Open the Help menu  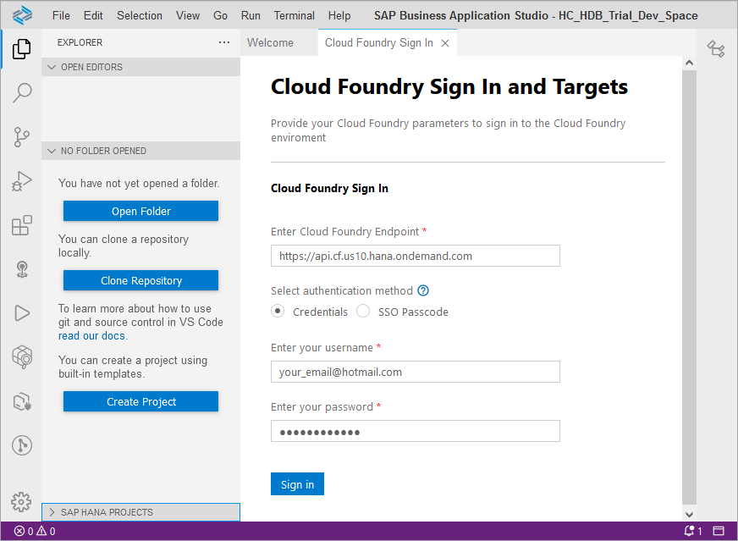(339, 15)
